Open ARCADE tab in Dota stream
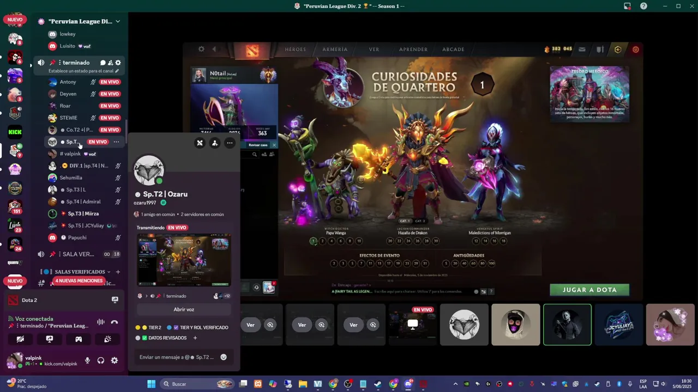The width and height of the screenshot is (698, 392). 453,49
